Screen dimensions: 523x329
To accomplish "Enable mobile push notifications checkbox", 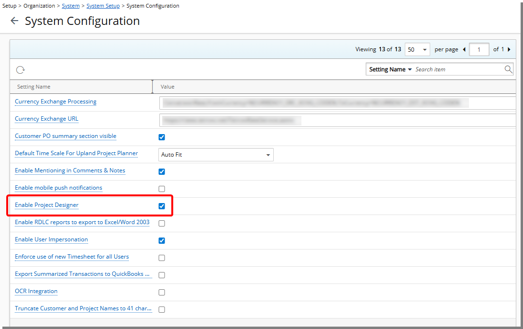I will [x=161, y=189].
